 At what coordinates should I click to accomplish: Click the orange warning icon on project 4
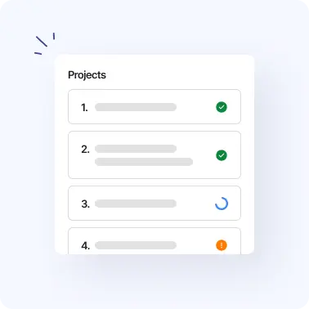pos(222,245)
